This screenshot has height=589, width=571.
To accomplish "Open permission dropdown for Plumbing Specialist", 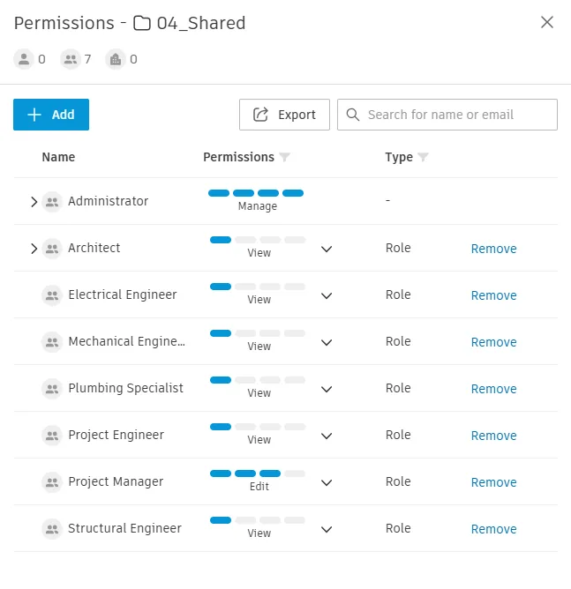I will tap(327, 389).
